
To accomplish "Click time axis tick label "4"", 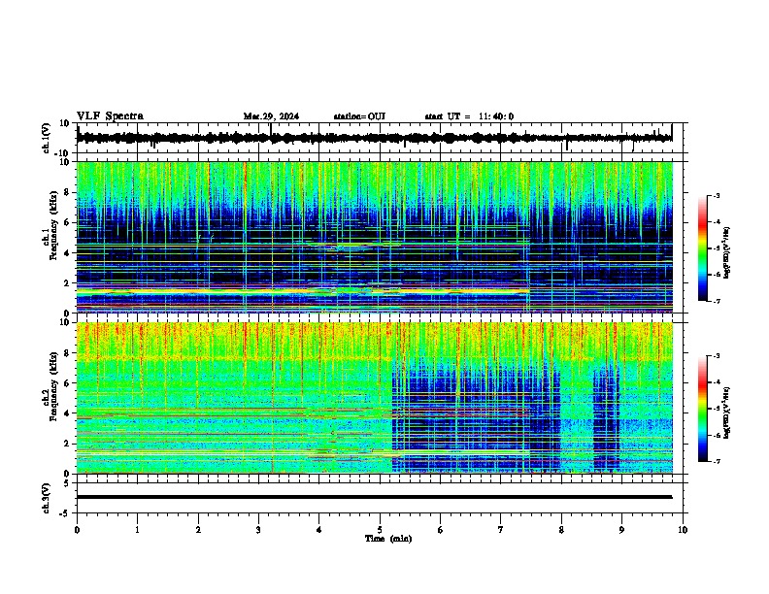I will pyautogui.click(x=318, y=530).
